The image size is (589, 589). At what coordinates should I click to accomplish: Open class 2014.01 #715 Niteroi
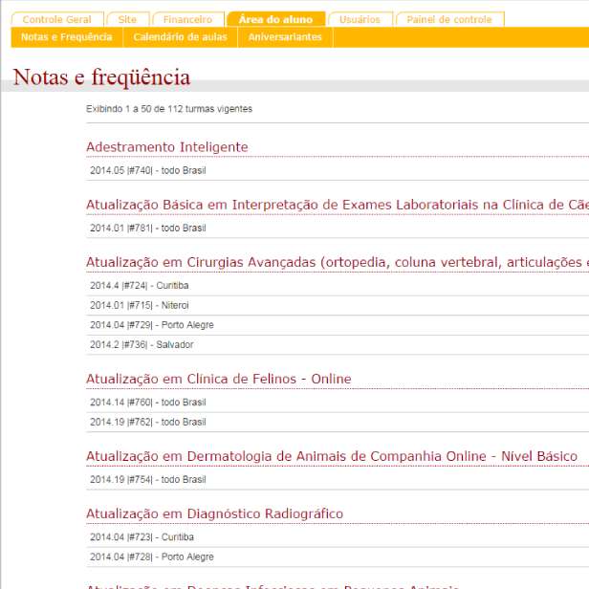click(139, 306)
